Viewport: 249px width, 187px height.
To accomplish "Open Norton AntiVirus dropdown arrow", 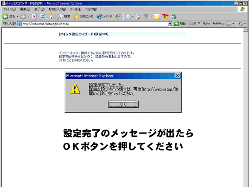I will click(233, 24).
